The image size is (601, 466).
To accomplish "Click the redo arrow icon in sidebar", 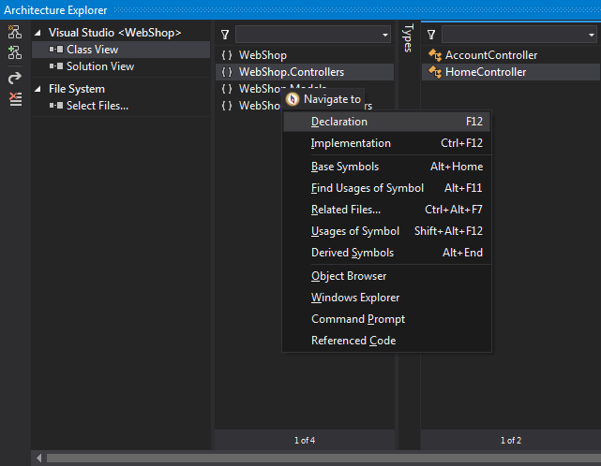I will 15,79.
